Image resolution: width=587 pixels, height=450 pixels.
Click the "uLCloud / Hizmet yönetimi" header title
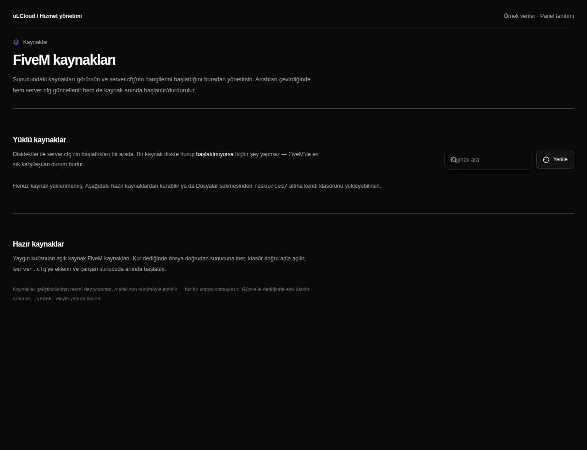[x=47, y=16]
